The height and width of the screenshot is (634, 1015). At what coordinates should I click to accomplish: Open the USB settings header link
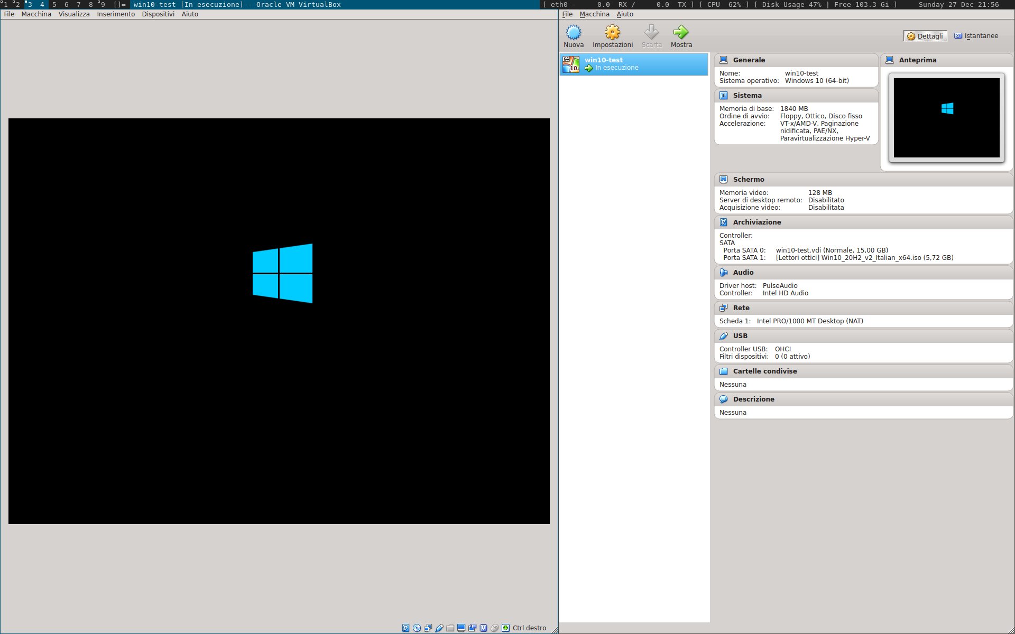point(740,336)
